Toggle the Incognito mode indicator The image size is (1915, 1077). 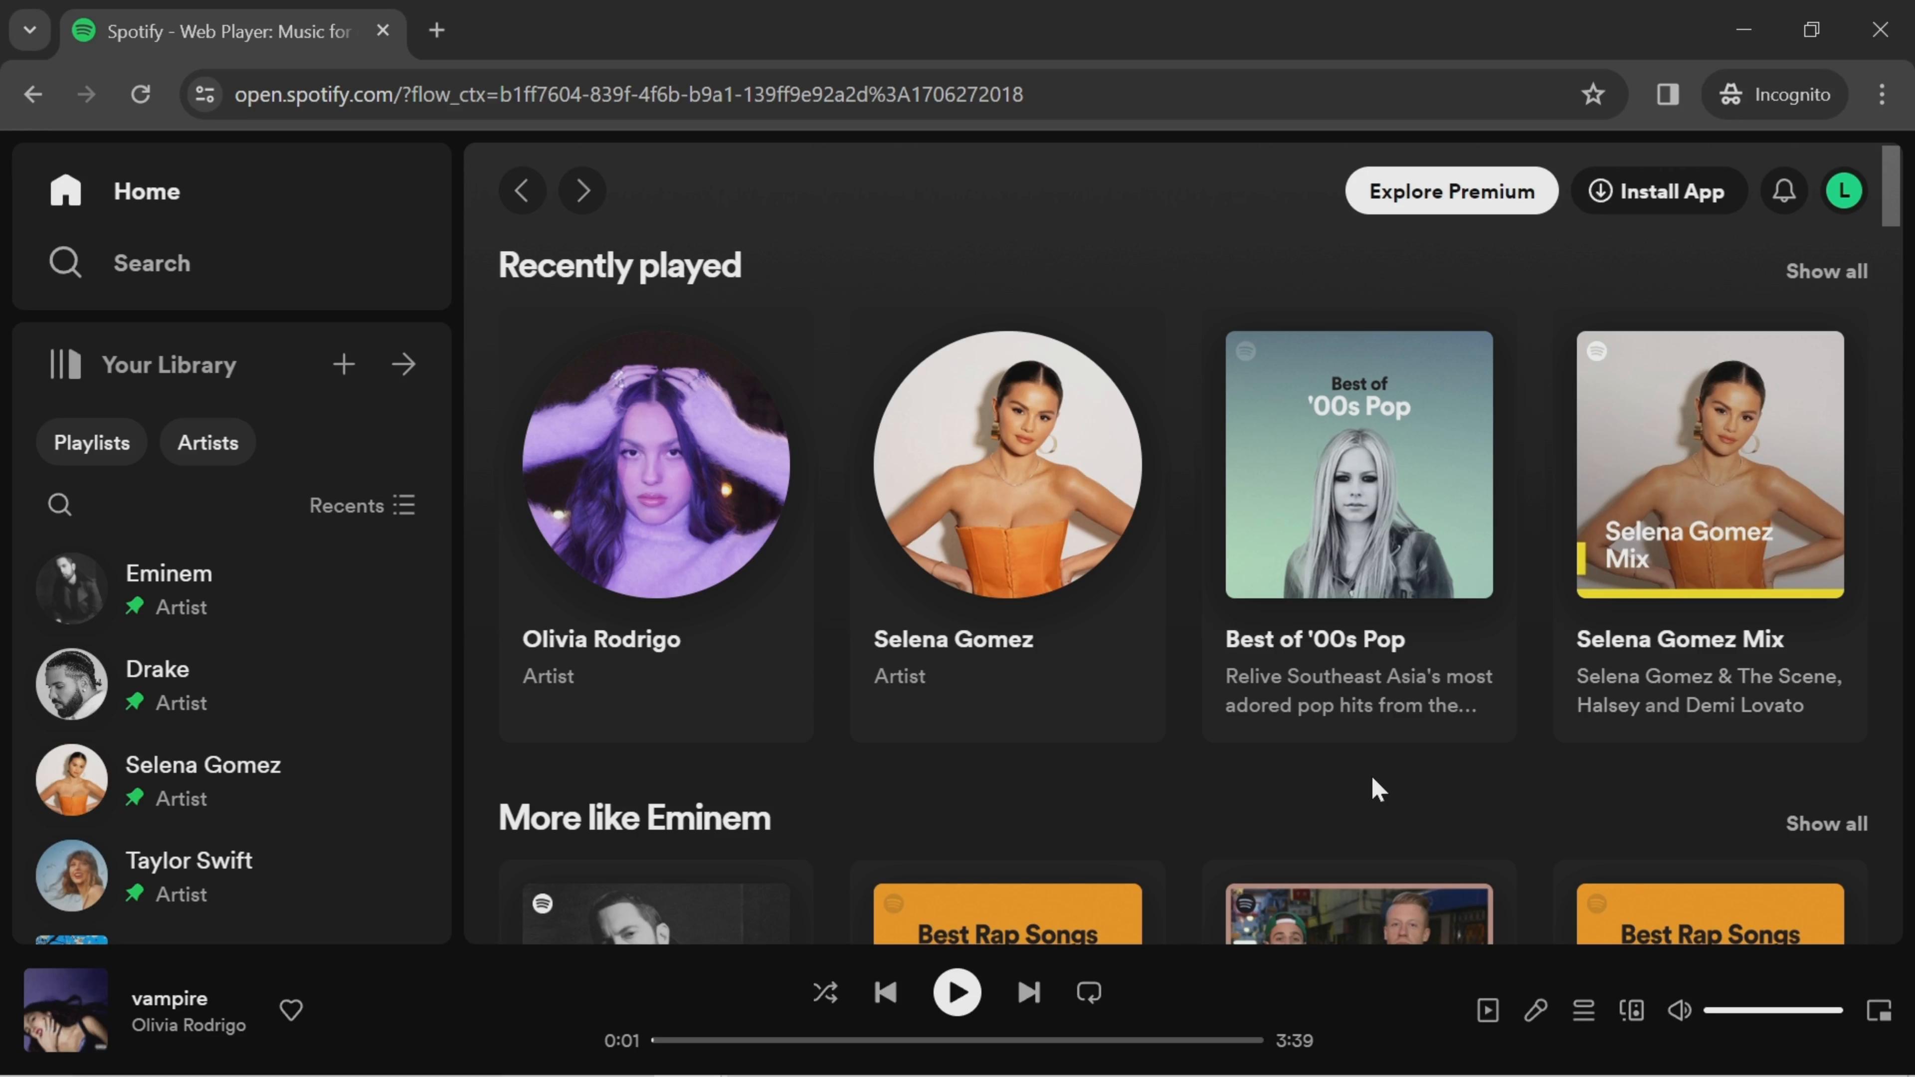pos(1774,93)
